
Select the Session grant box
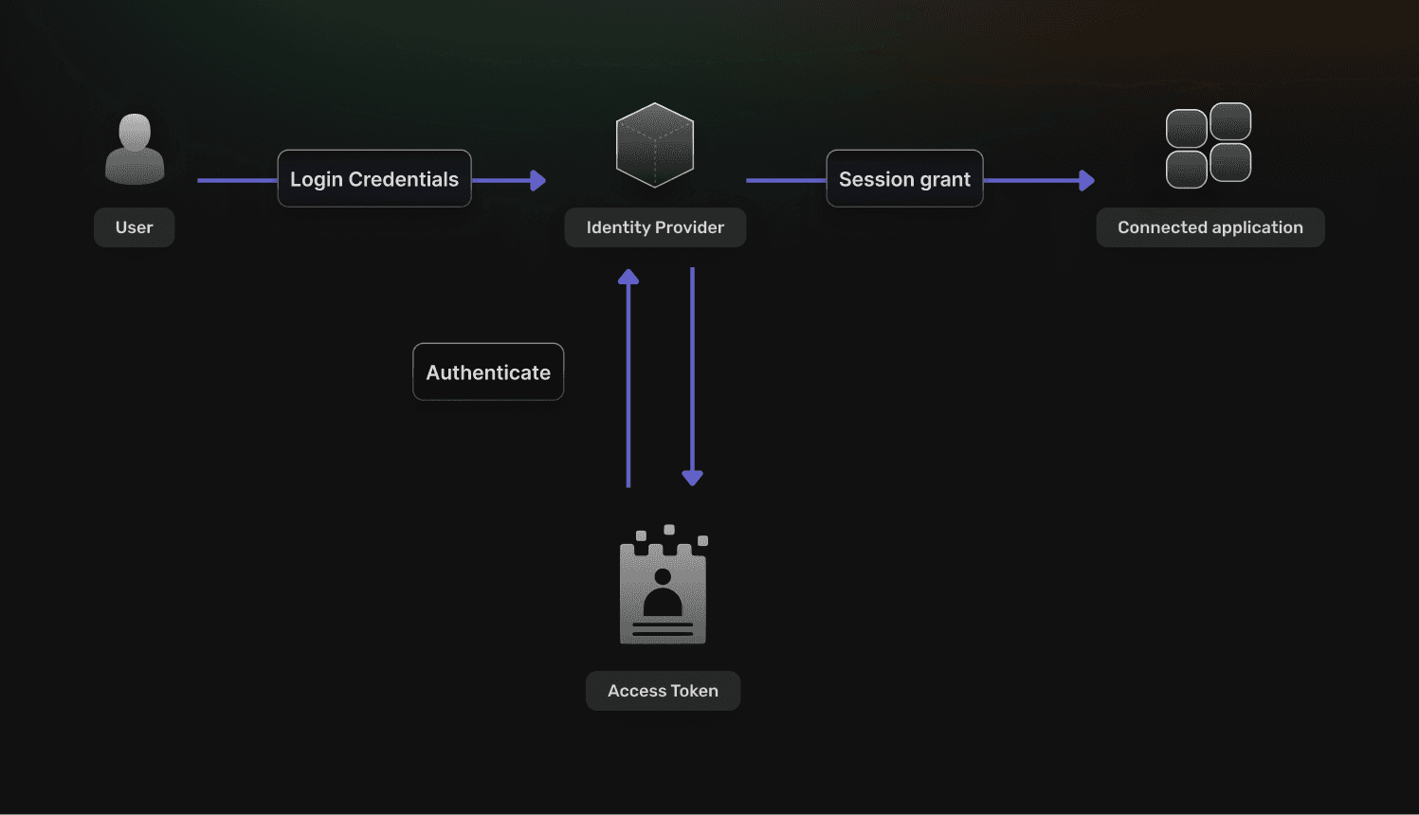pos(904,178)
